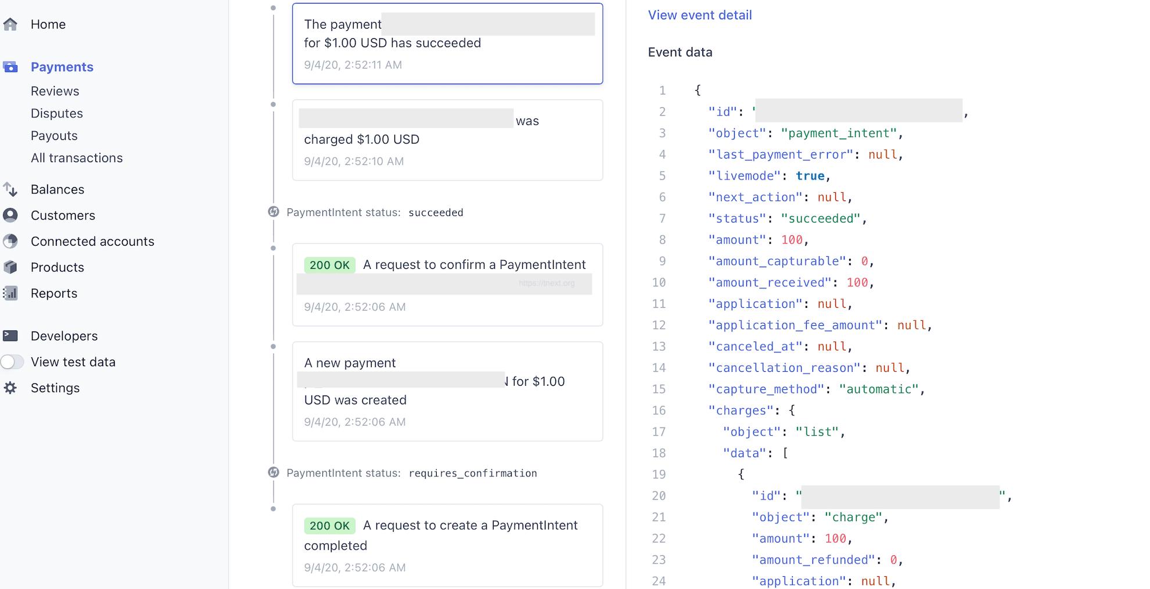
Task: Toggle the View test data switch
Action: [12, 362]
